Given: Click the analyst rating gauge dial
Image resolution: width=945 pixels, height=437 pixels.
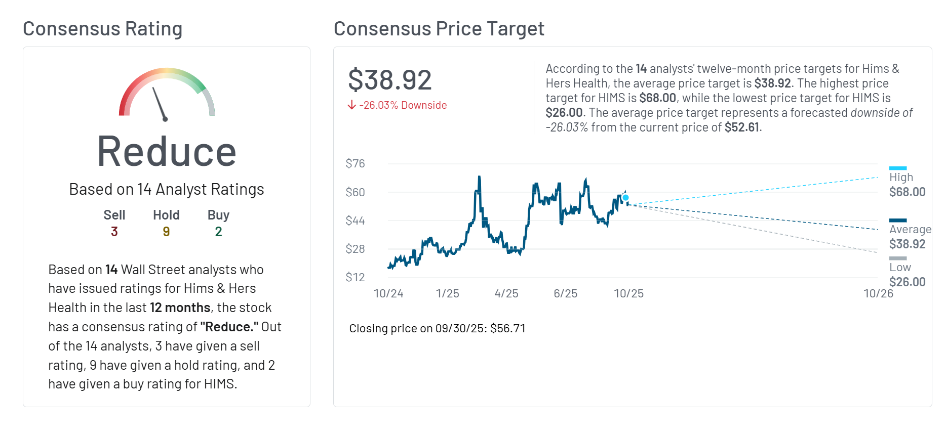Looking at the screenshot, I should (167, 94).
